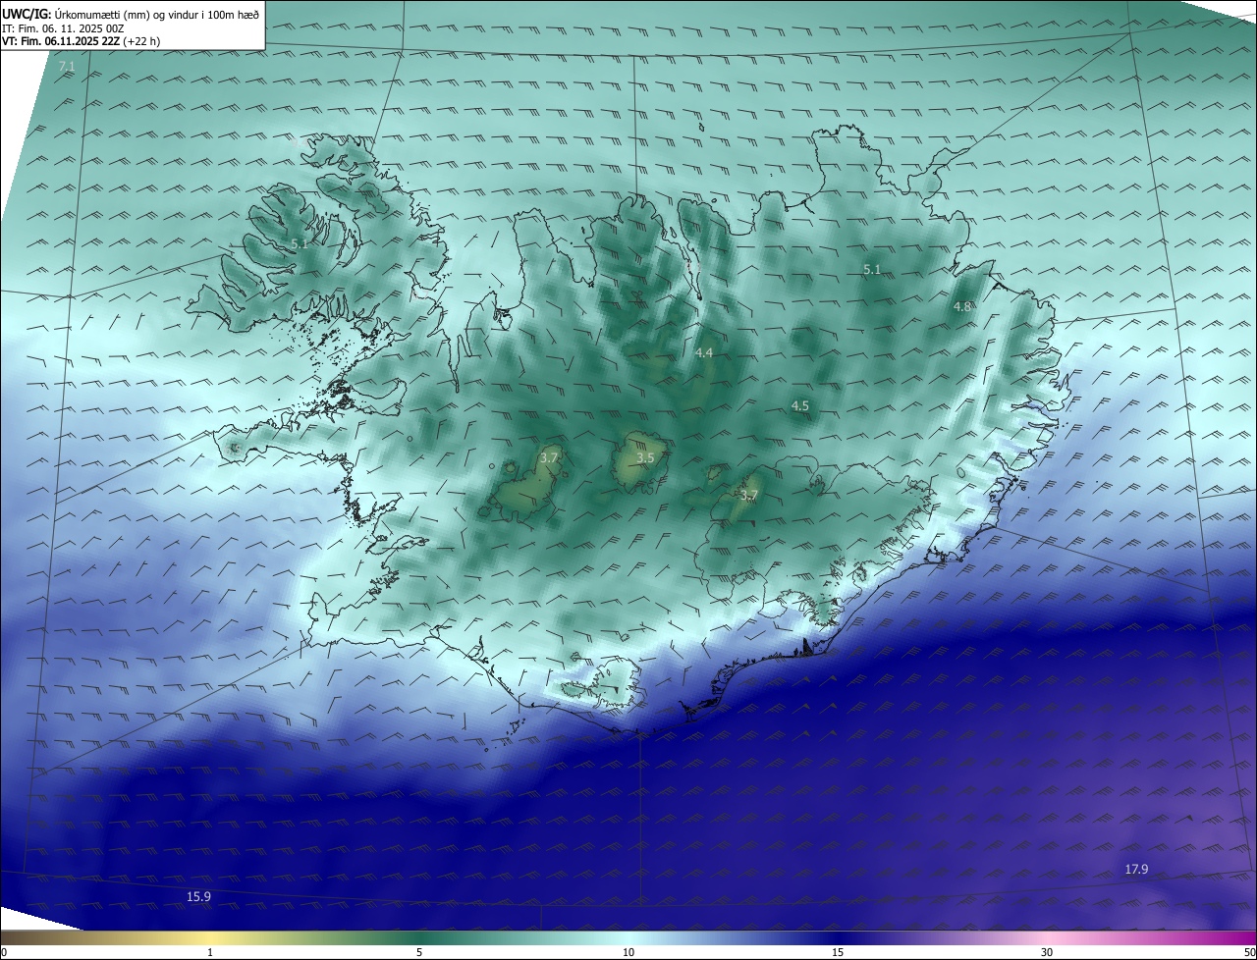
Task: Click the 15 tick on the color scale
Action: coord(838,952)
